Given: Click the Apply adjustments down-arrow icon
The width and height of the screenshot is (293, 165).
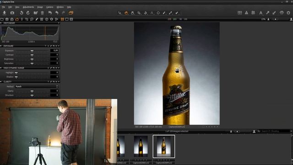Looking at the screenshot, I should (274, 12).
